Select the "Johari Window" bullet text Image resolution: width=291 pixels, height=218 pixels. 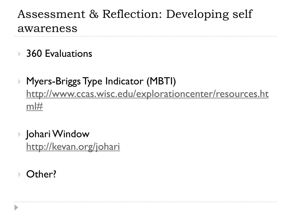coord(58,134)
